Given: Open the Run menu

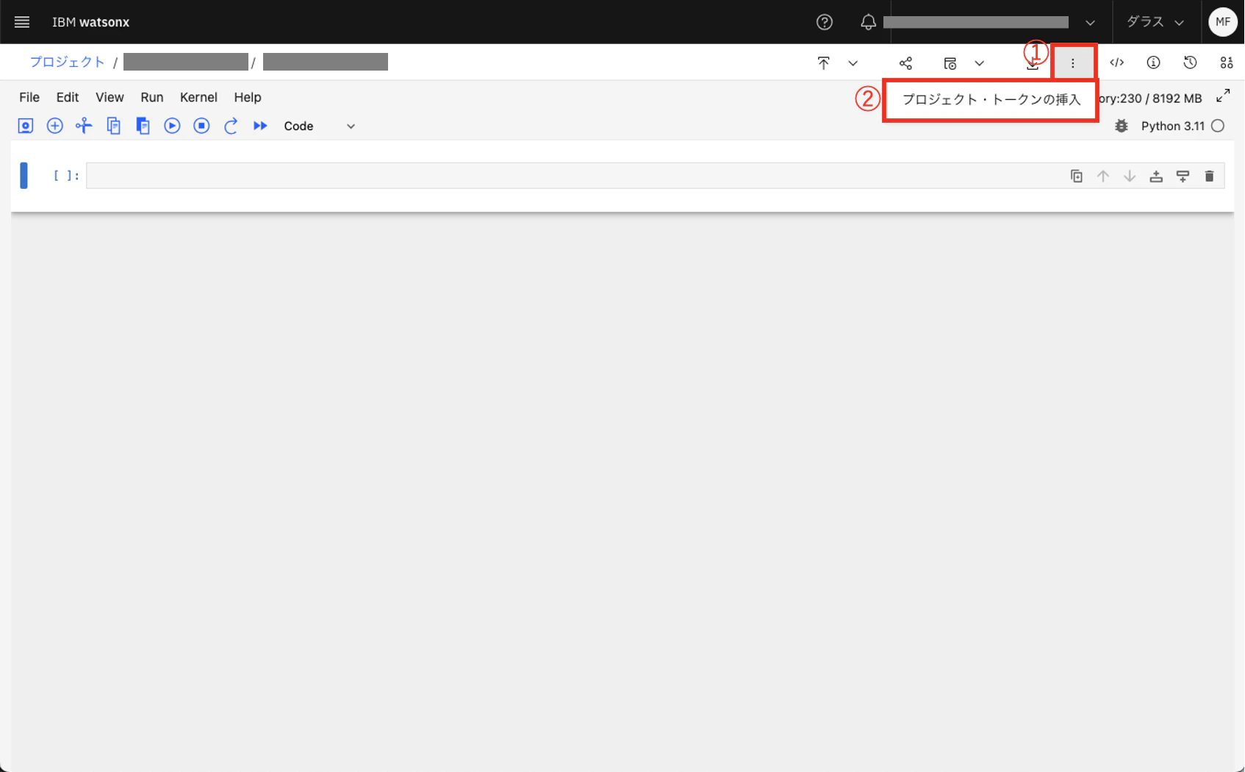Looking at the screenshot, I should pos(152,97).
